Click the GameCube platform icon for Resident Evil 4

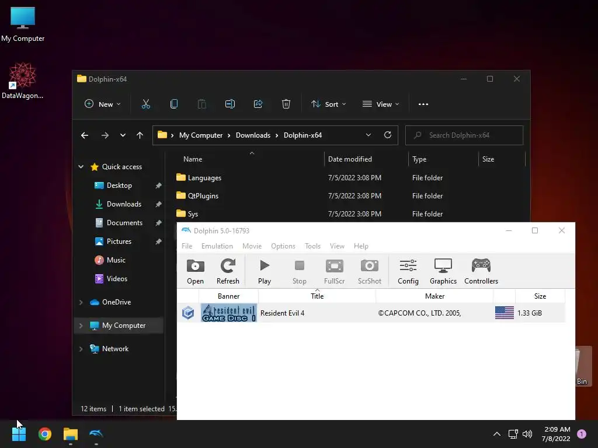pos(188,313)
